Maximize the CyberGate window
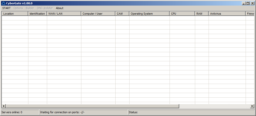The width and height of the screenshot is (256, 116). coord(248,3)
